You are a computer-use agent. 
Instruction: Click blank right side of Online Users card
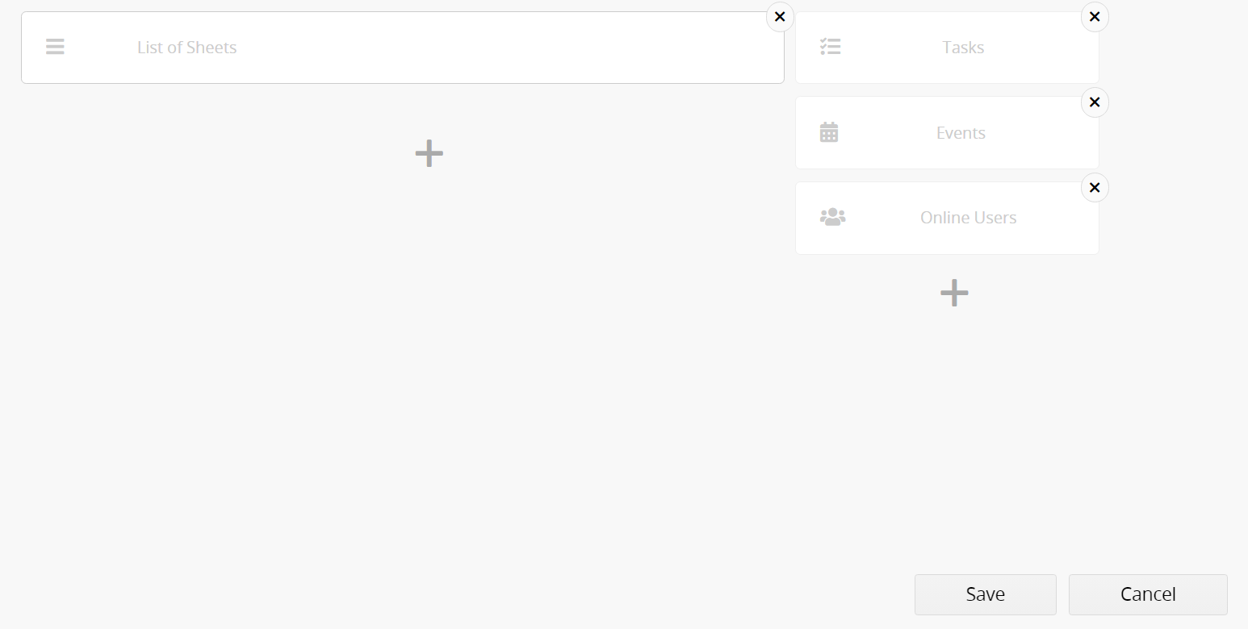[1059, 218]
